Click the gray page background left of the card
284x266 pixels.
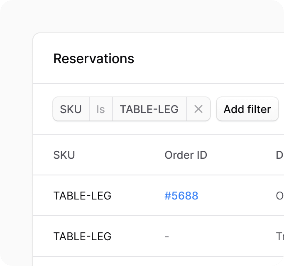(x=17, y=145)
